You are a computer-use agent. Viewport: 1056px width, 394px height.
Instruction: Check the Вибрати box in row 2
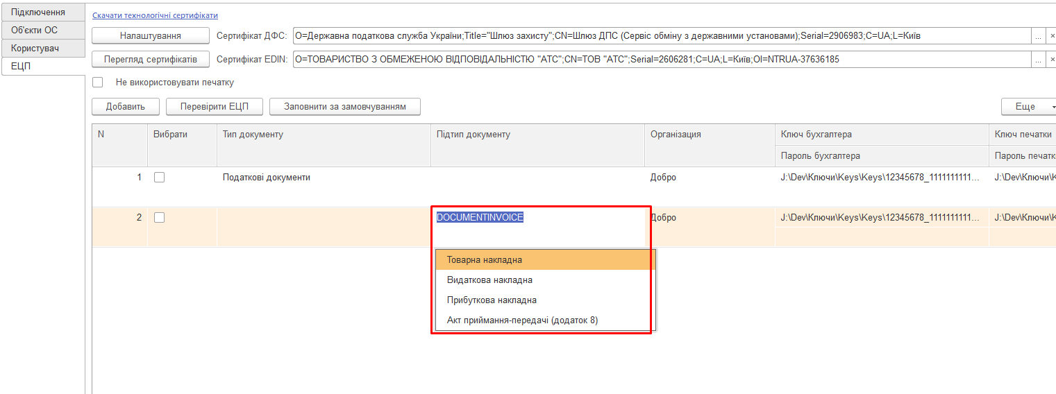pyautogui.click(x=160, y=218)
